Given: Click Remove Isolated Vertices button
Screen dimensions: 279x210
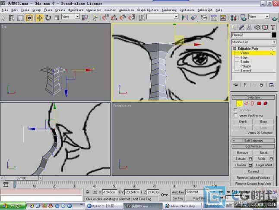Looking at the screenshot, I should coord(253,178).
